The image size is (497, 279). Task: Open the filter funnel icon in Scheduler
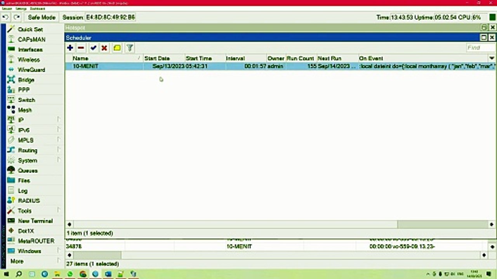point(130,48)
